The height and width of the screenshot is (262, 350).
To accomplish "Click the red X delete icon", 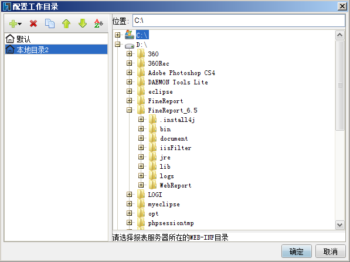I will click(33, 23).
